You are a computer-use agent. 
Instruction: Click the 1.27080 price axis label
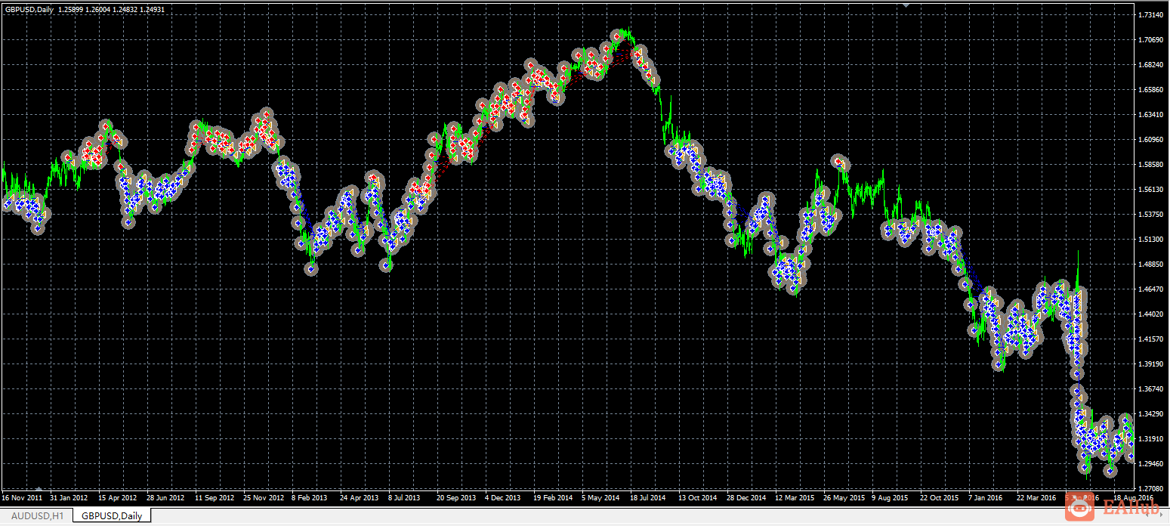(x=1153, y=489)
